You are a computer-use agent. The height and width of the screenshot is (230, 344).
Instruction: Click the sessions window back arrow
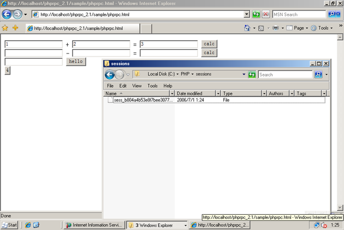pyautogui.click(x=110, y=75)
